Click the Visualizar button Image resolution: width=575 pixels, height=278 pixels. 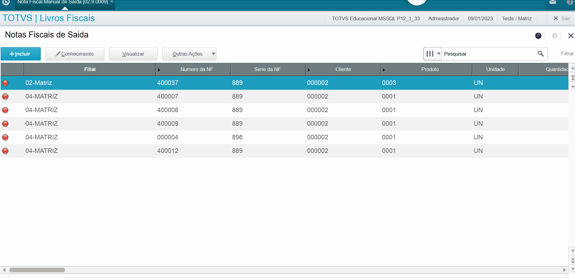[133, 54]
